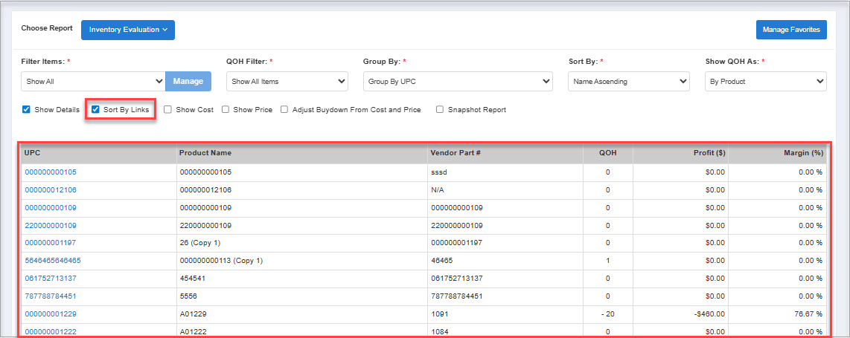Click UPC link 061752713137
Viewport: 850px width, 338px height.
51,279
